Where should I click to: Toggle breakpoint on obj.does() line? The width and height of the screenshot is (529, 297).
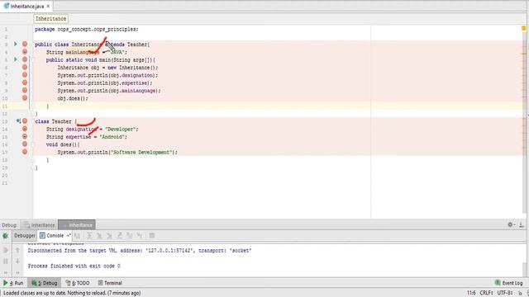pos(25,98)
